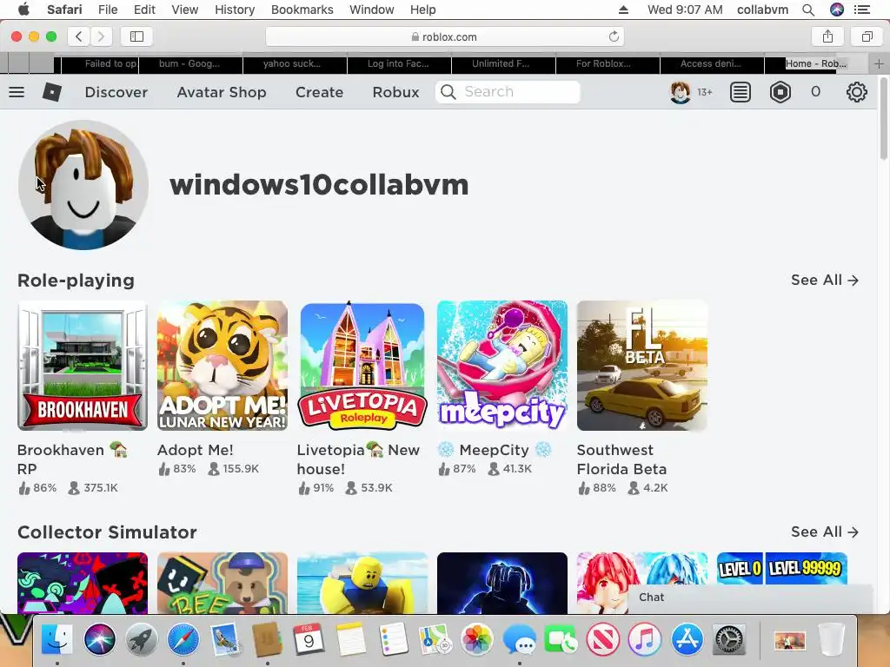Open Maps from the Dock
890x667 pixels.
pyautogui.click(x=435, y=639)
